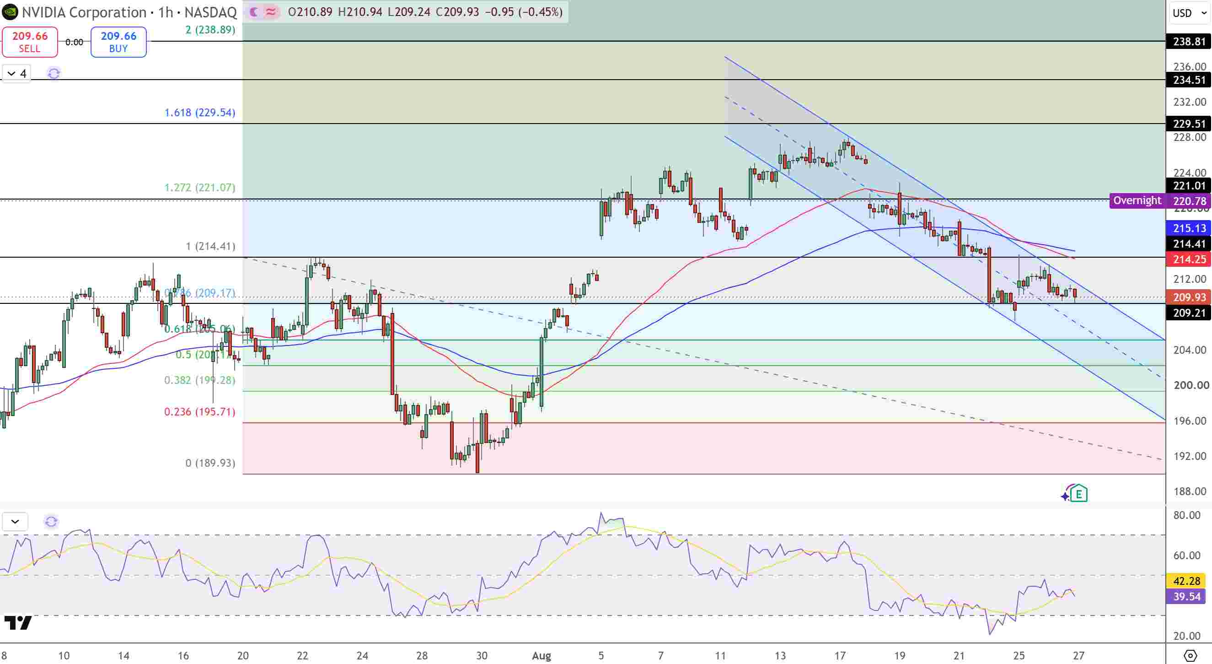This screenshot has height=664, width=1212.
Task: Select the 2 (238.89) Fibonacci label
Action: point(210,30)
